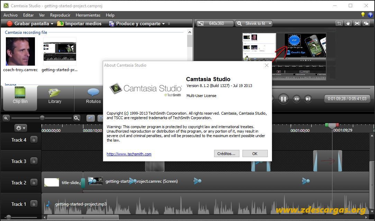
Task: Select the pan hand tool
Action: pyautogui.click(x=348, y=23)
